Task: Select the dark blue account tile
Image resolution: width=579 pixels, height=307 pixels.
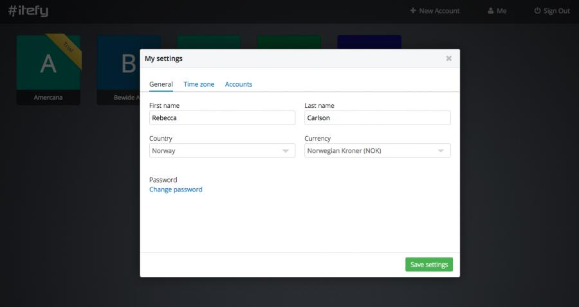Action: (x=369, y=42)
